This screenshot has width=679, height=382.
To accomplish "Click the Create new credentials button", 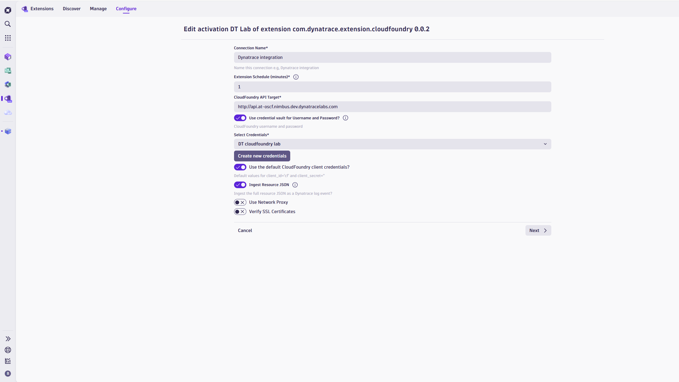I will tap(262, 156).
